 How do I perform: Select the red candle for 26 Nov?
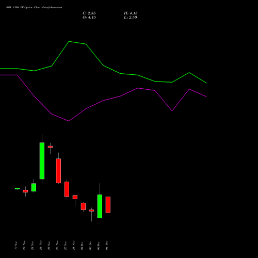pyautogui.click(x=58, y=171)
